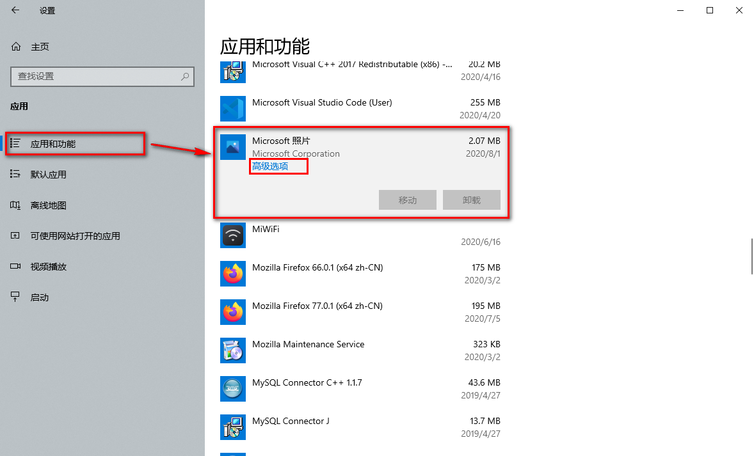This screenshot has height=456, width=754.
Task: Click the 323 KB size value
Action: [486, 344]
